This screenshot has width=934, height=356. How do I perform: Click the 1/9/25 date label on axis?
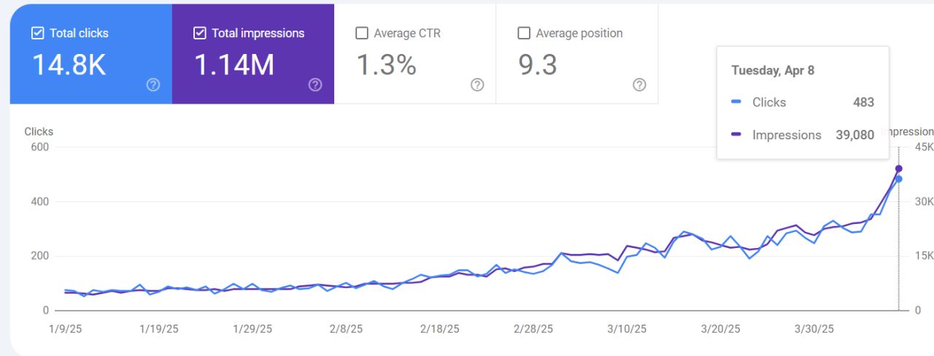pyautogui.click(x=65, y=329)
